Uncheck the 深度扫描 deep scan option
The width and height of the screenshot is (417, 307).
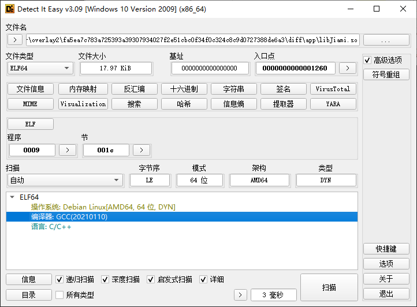pos(105,279)
